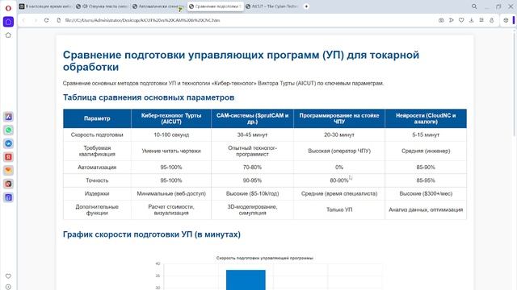The width and height of the screenshot is (517, 290).
Task: Open history clock at sidebar bottom
Action: (8, 287)
